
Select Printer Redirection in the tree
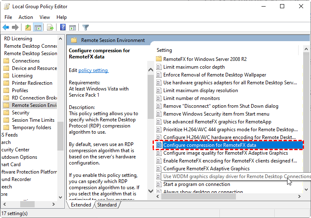32,83
